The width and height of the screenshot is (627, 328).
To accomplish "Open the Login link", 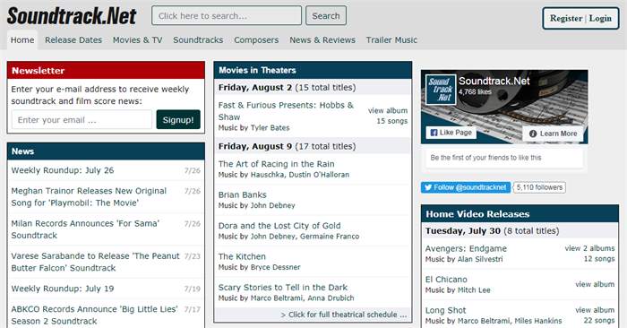I will tap(600, 19).
